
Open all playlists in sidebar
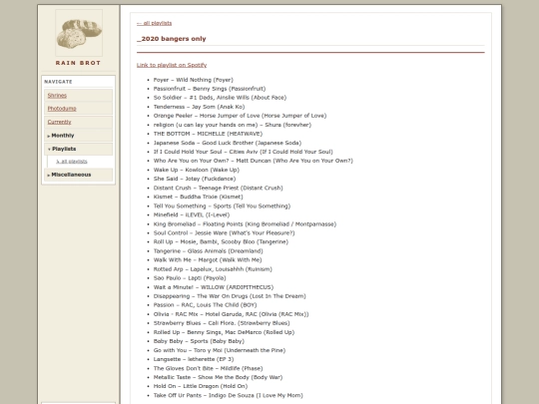point(72,162)
